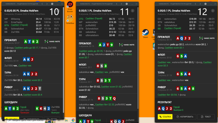This screenshot has height=123, width=218.
Task: Click jroffe9992 CO in hand 11 player list
Action: tap(91, 26)
